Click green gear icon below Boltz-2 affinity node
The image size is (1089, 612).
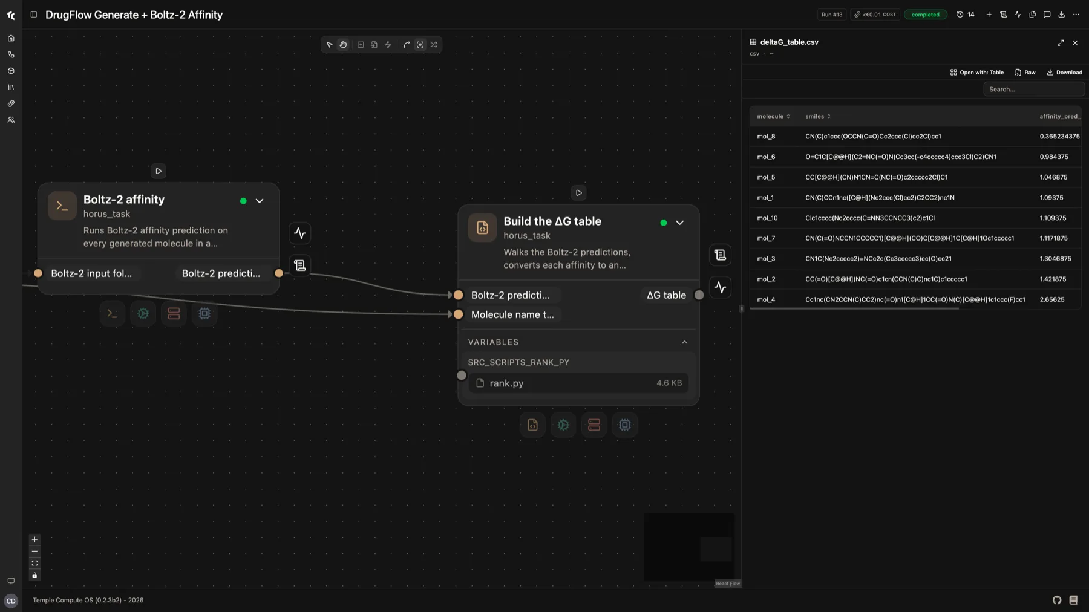143,314
